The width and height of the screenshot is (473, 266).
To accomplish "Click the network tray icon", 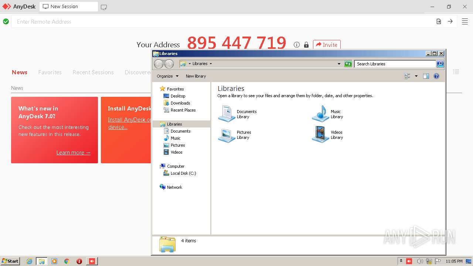I will [429, 261].
